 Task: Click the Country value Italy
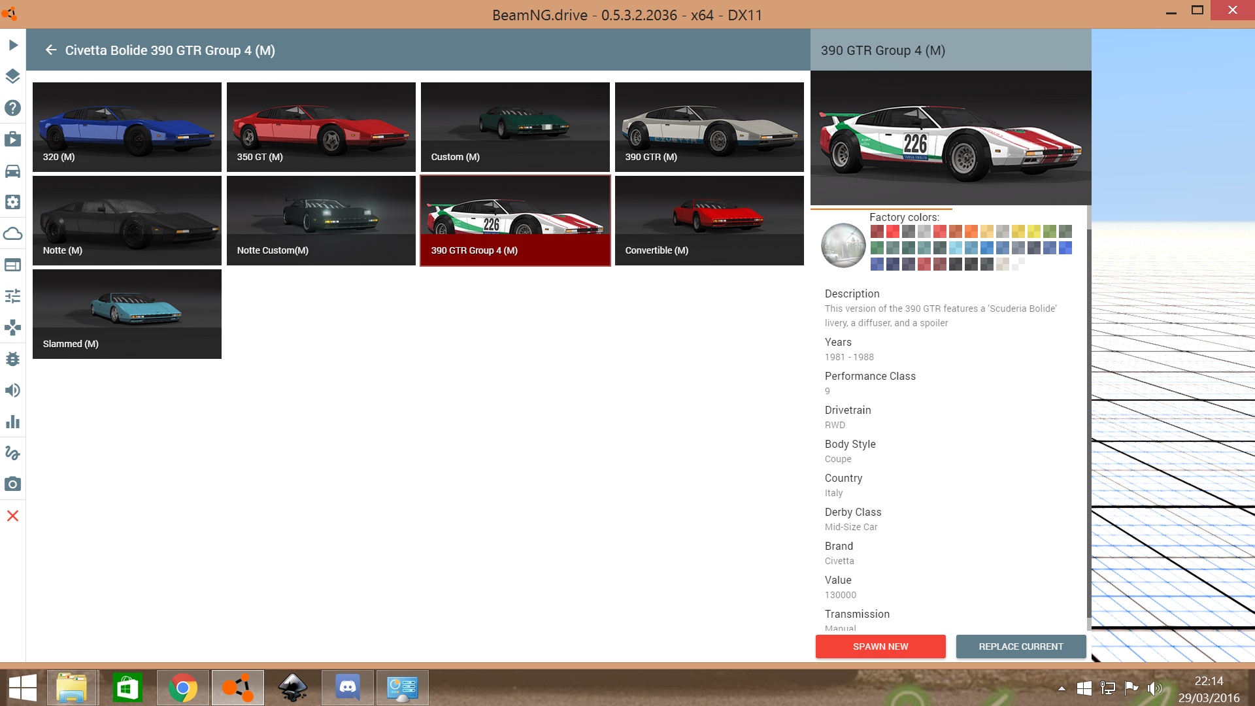point(833,493)
